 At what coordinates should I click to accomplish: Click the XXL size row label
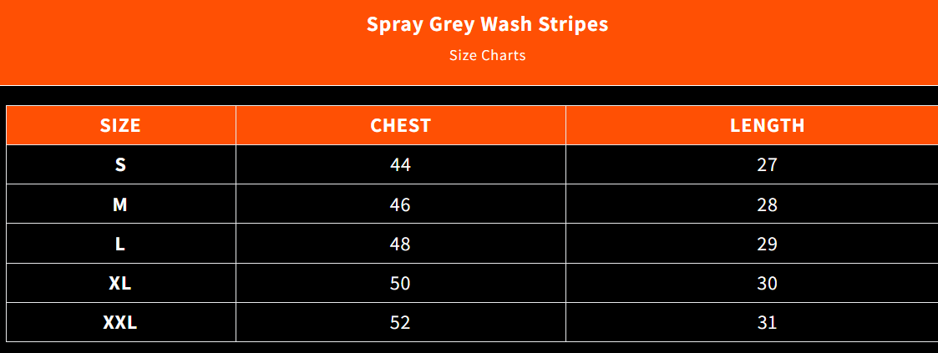pyautogui.click(x=120, y=322)
